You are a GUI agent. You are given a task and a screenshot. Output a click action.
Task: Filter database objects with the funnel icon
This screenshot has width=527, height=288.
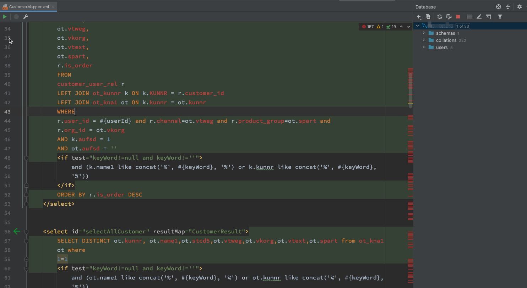click(500, 16)
